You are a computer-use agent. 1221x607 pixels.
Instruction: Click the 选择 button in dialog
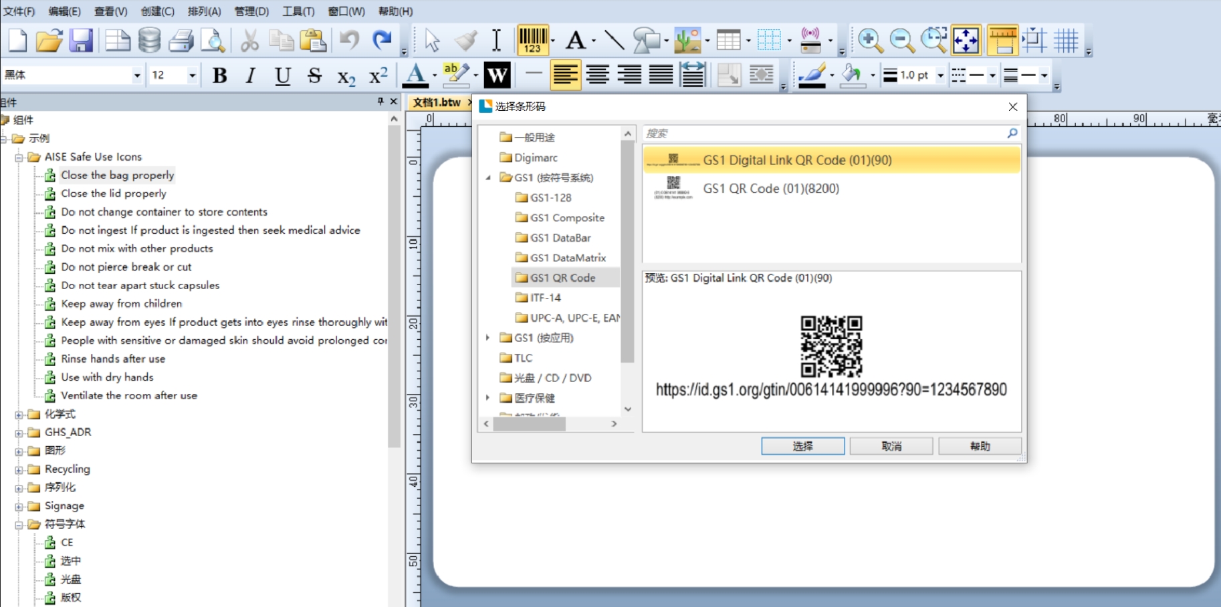point(802,446)
